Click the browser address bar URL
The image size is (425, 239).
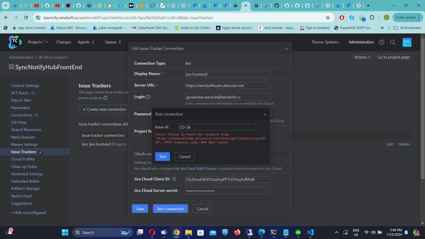[x=128, y=17]
